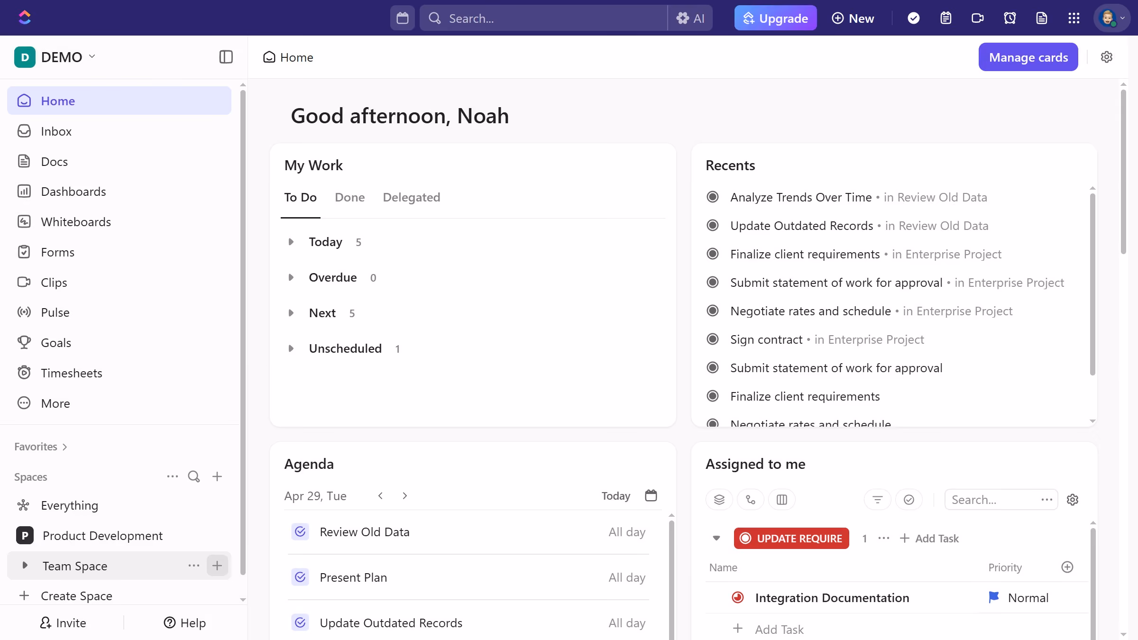The width and height of the screenshot is (1138, 640).
Task: Collapse sidebar with the panel toggle icon
Action: pos(226,57)
